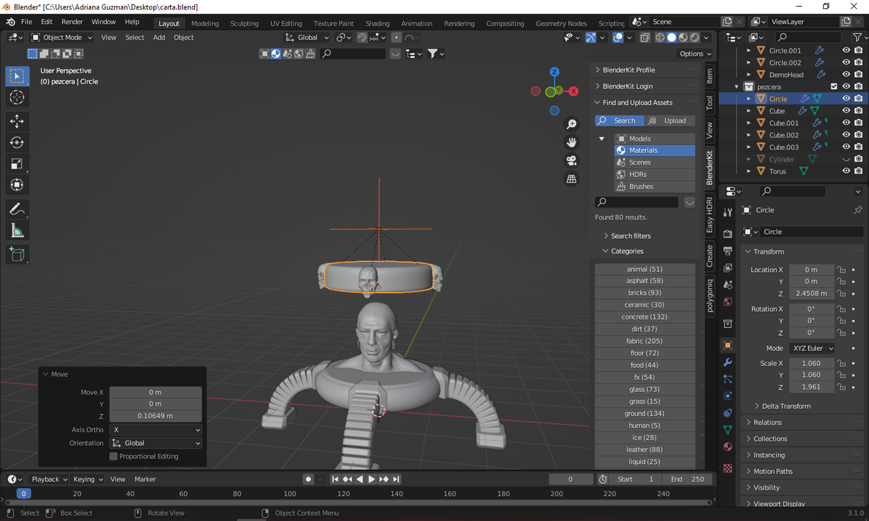The width and height of the screenshot is (869, 521).
Task: Open the Object Mode dropdown
Action: coord(61,38)
